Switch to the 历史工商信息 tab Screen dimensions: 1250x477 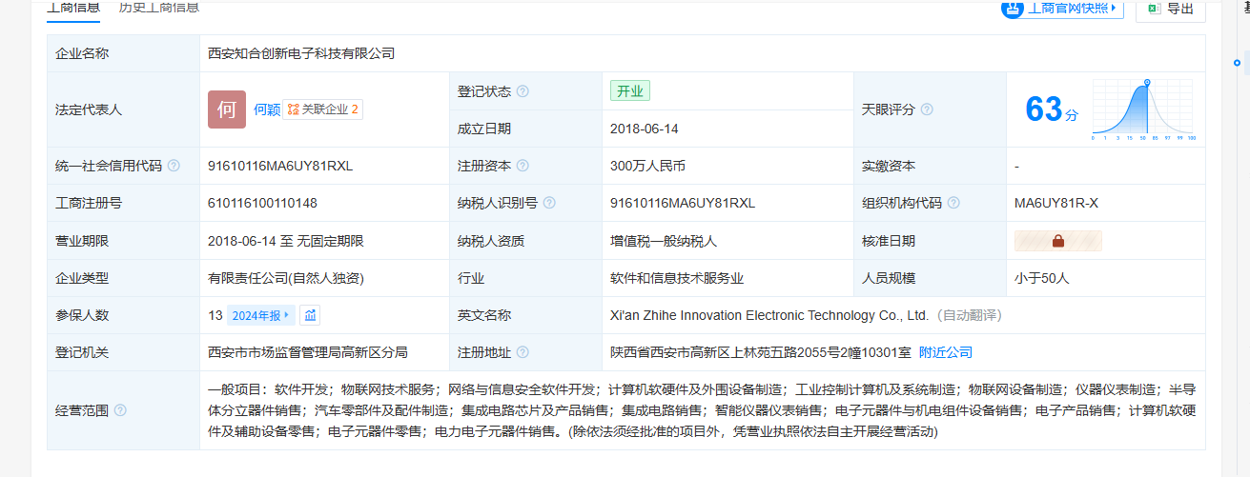point(159,8)
